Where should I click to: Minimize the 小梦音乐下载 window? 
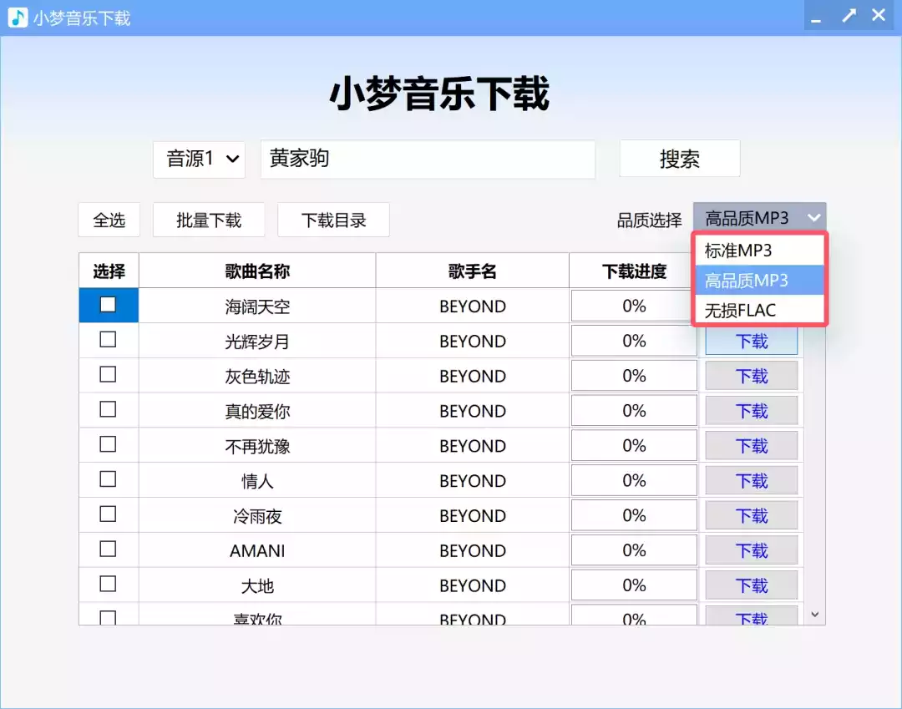[x=816, y=18]
